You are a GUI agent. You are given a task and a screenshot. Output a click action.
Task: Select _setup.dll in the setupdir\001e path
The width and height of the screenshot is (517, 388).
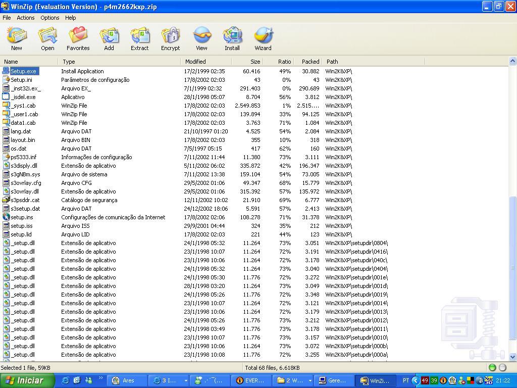[x=23, y=277]
